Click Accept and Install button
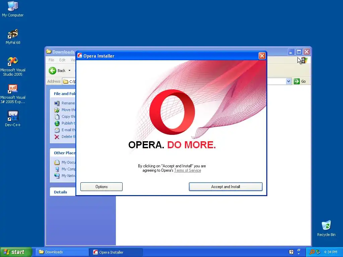Viewport: 343px width, 257px height. point(225,187)
